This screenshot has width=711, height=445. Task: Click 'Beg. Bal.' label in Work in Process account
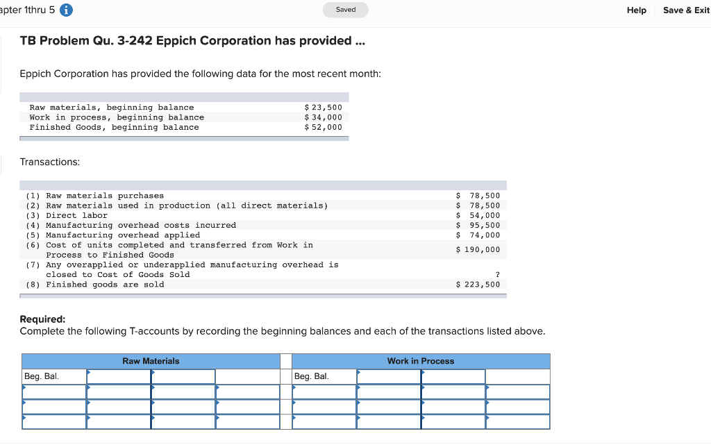pos(312,376)
